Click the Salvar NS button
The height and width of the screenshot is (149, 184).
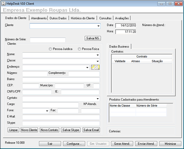click(92, 38)
